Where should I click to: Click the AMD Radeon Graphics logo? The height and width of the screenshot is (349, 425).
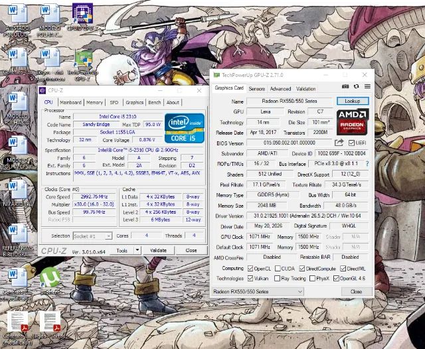point(353,122)
